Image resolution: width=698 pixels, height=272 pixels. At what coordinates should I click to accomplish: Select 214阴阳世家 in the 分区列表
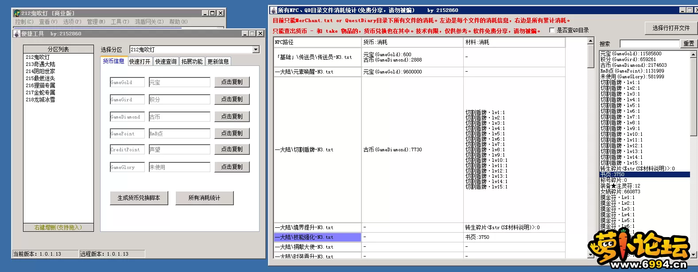tap(40, 71)
